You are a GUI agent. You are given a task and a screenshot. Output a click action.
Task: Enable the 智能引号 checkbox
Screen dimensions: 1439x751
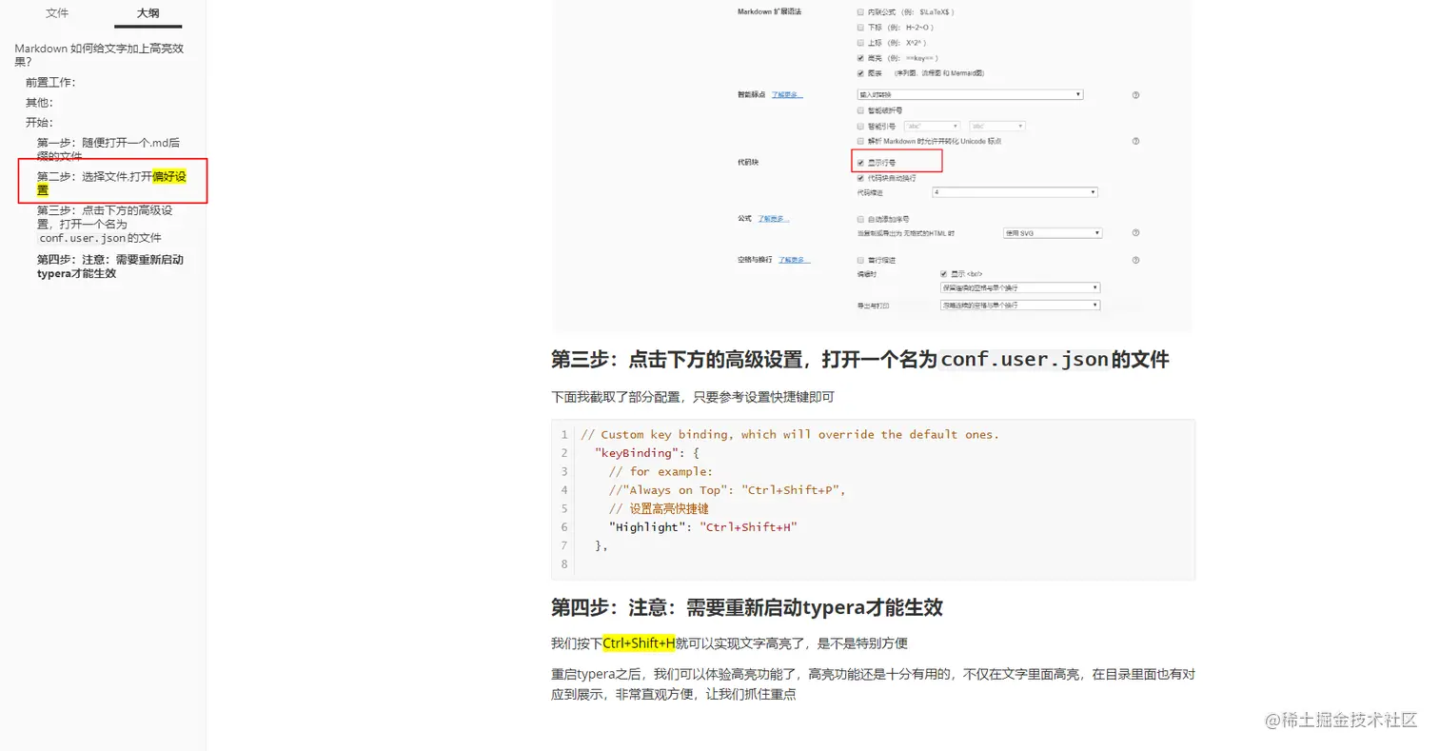coord(860,126)
